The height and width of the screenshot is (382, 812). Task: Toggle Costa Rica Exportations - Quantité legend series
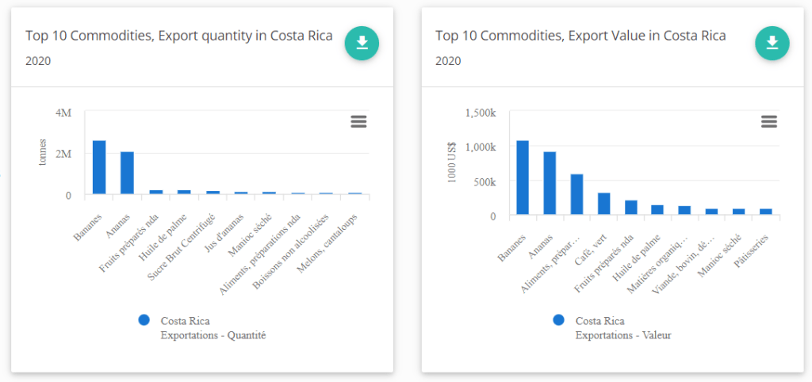tap(213, 328)
